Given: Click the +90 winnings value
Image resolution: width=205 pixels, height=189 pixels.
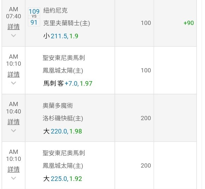Looking at the screenshot, I should click(189, 23).
